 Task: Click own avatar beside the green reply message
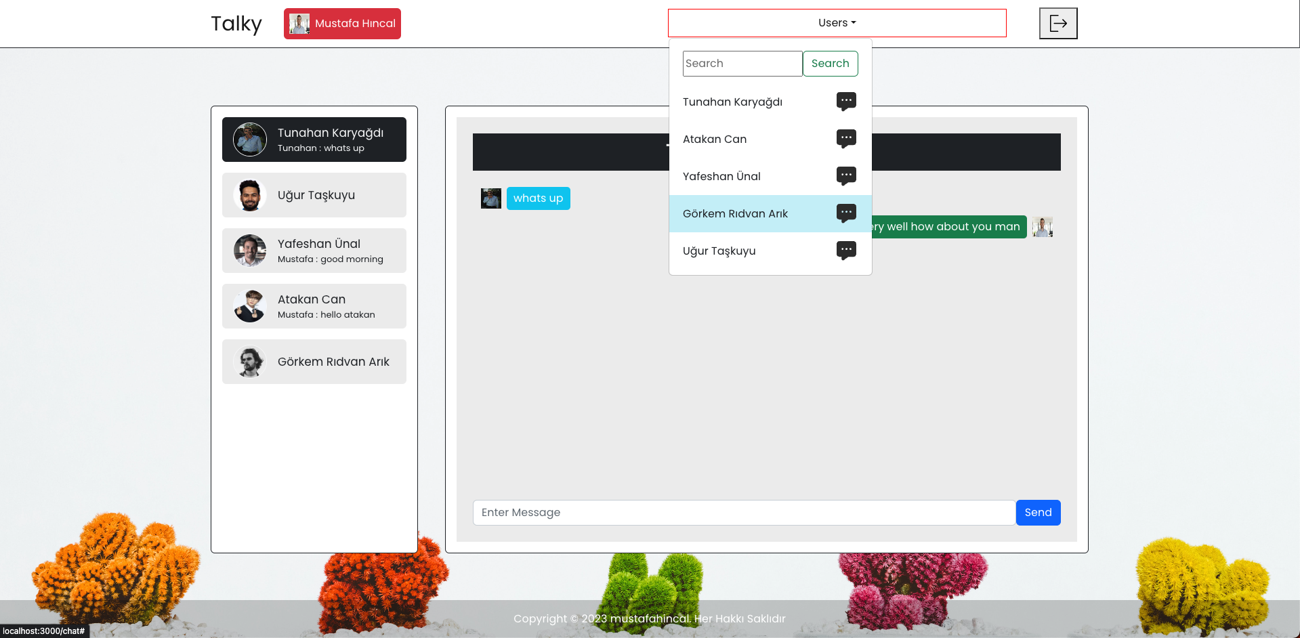[x=1043, y=227]
